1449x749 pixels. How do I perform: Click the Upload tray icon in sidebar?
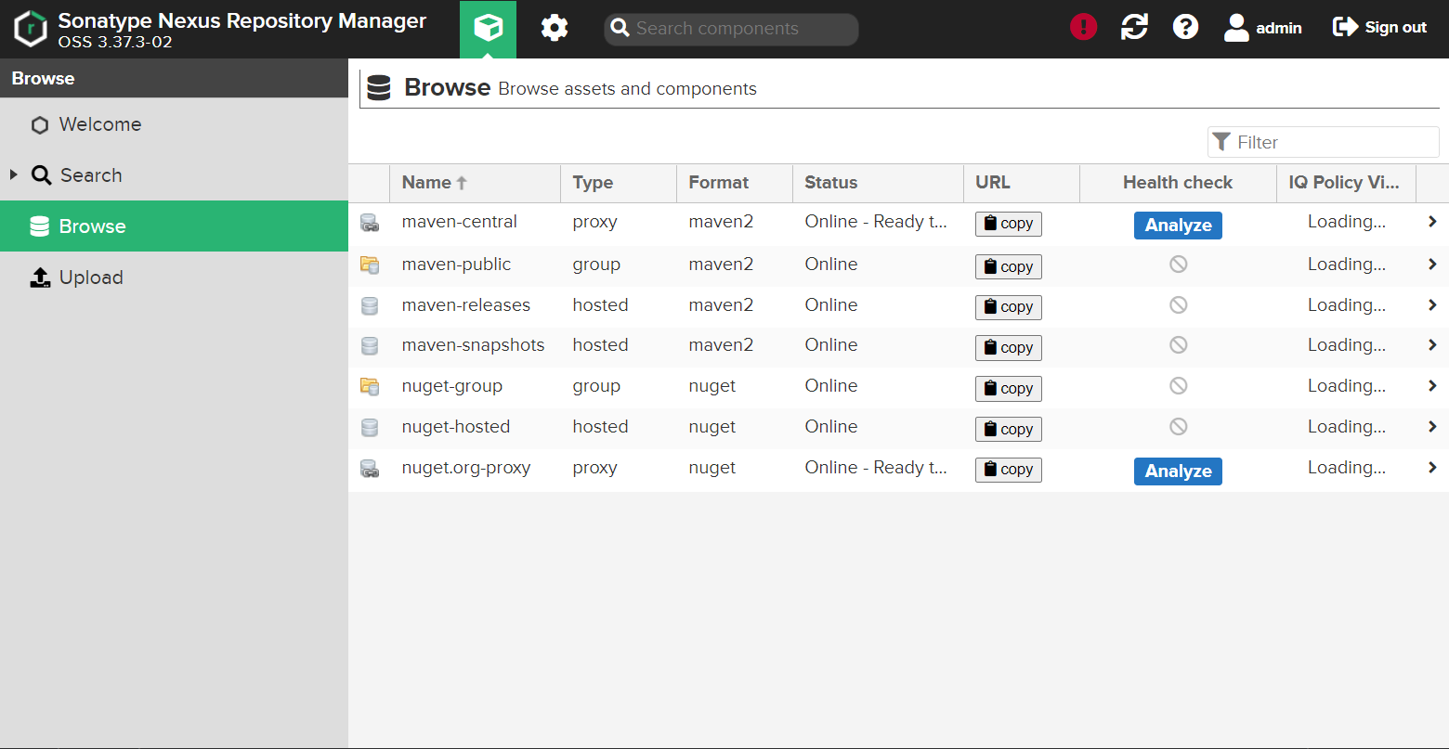(40, 278)
